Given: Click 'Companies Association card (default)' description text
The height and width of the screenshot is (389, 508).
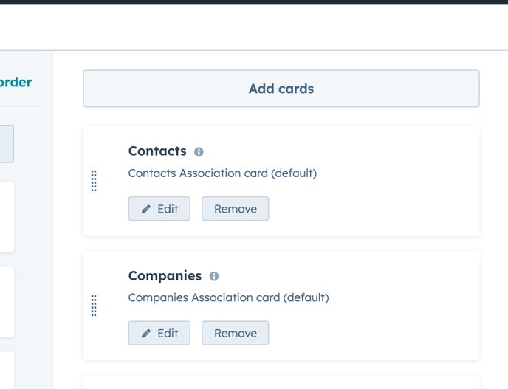Looking at the screenshot, I should tap(228, 297).
